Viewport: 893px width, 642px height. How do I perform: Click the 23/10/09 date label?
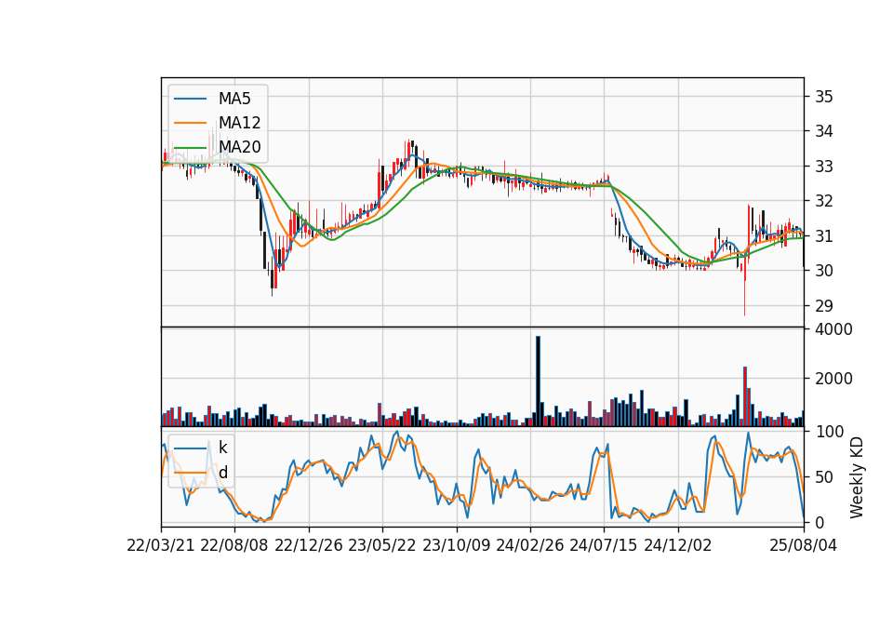tap(456, 545)
